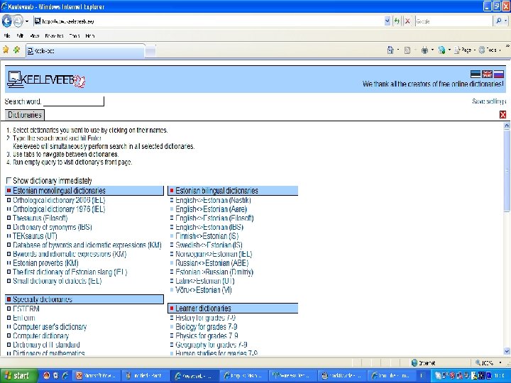This screenshot has height=383, width=511.
Task: Click the red Stop loading icon
Action: (x=407, y=21)
